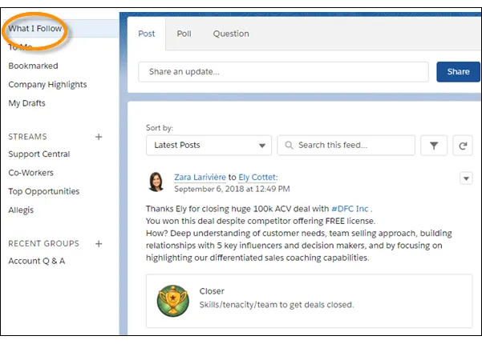Viewport: 482px width, 344px height.
Task: Open the Bookmarked feed
Action: pyautogui.click(x=33, y=66)
